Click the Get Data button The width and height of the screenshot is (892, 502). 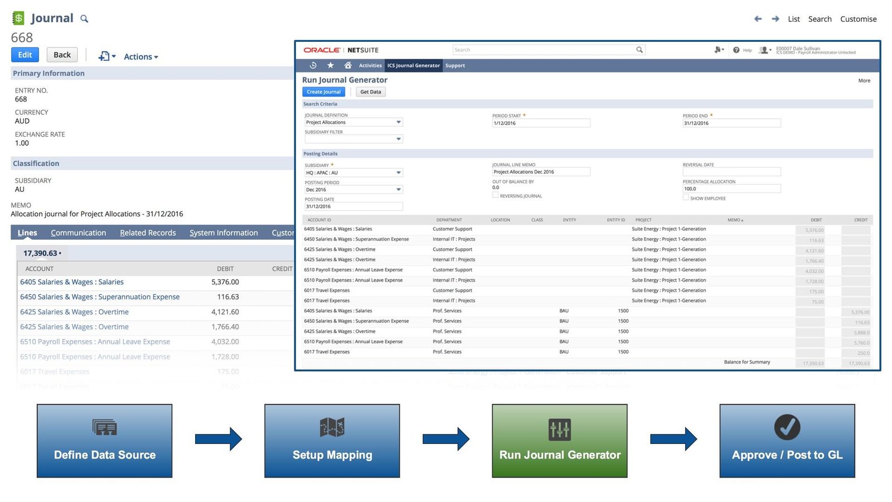pos(371,92)
